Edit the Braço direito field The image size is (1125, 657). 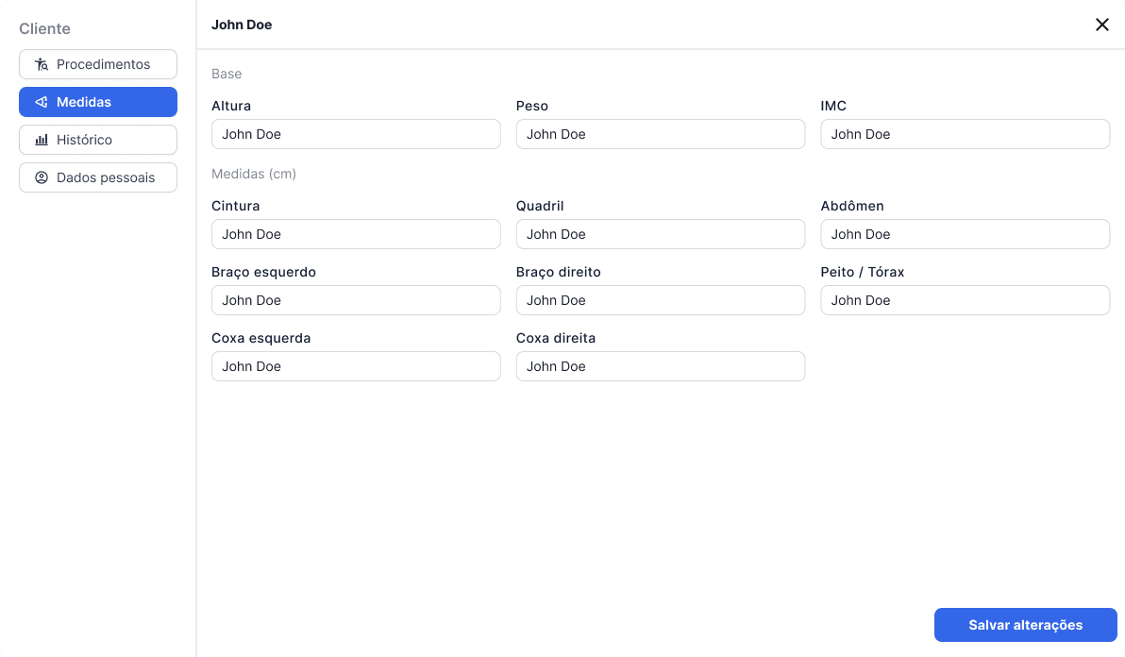(660, 300)
